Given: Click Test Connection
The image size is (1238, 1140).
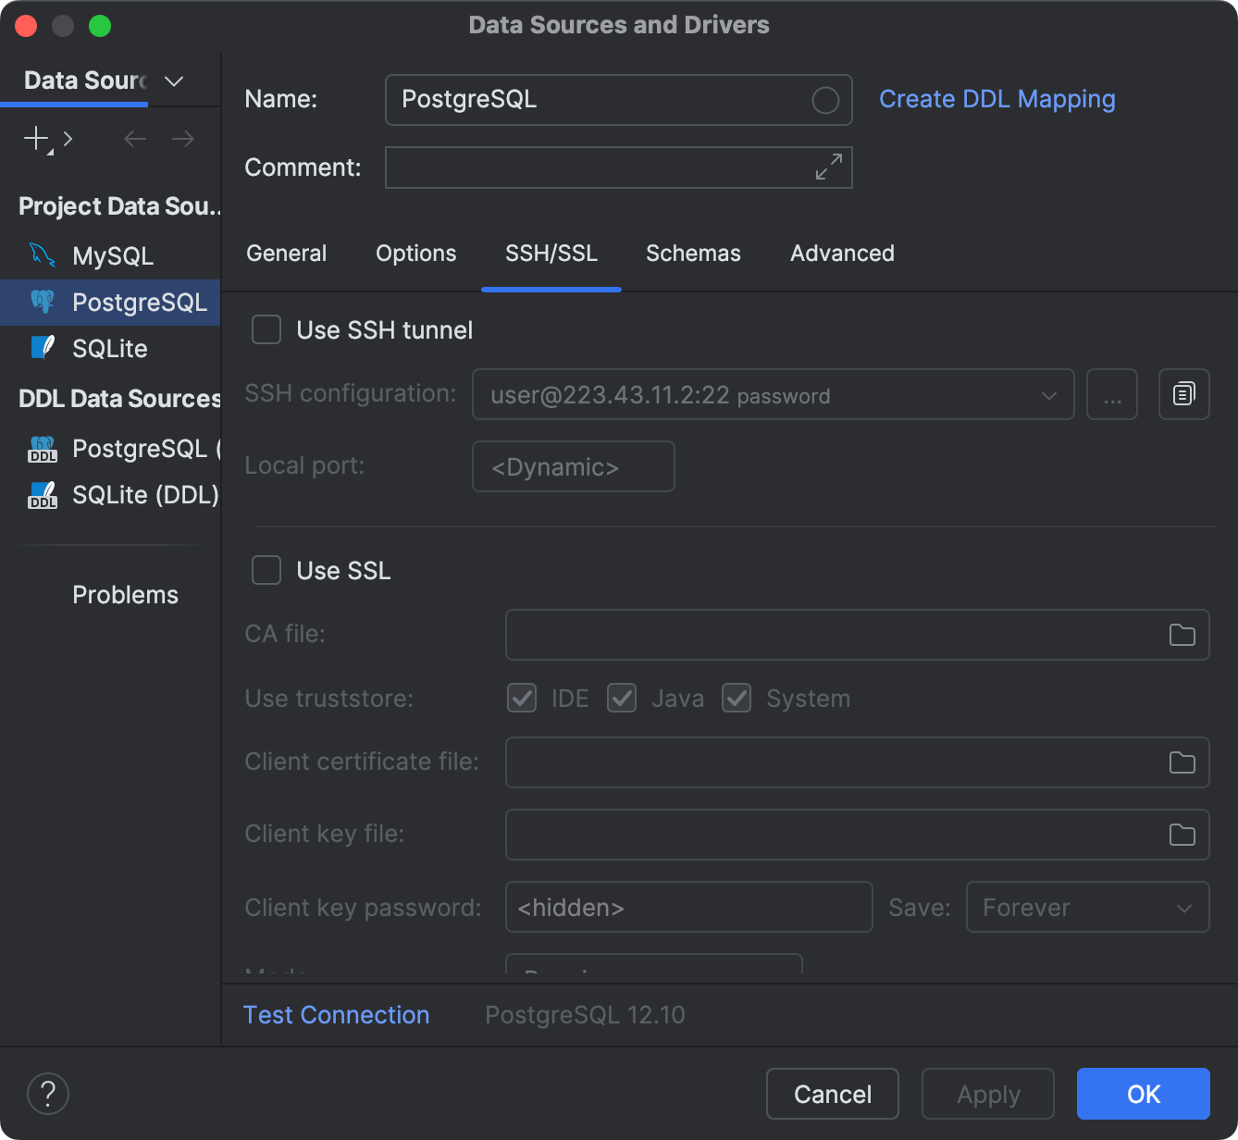Looking at the screenshot, I should pyautogui.click(x=336, y=1014).
